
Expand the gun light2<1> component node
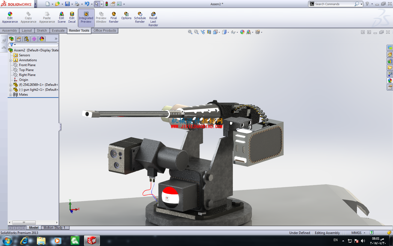click(10, 90)
